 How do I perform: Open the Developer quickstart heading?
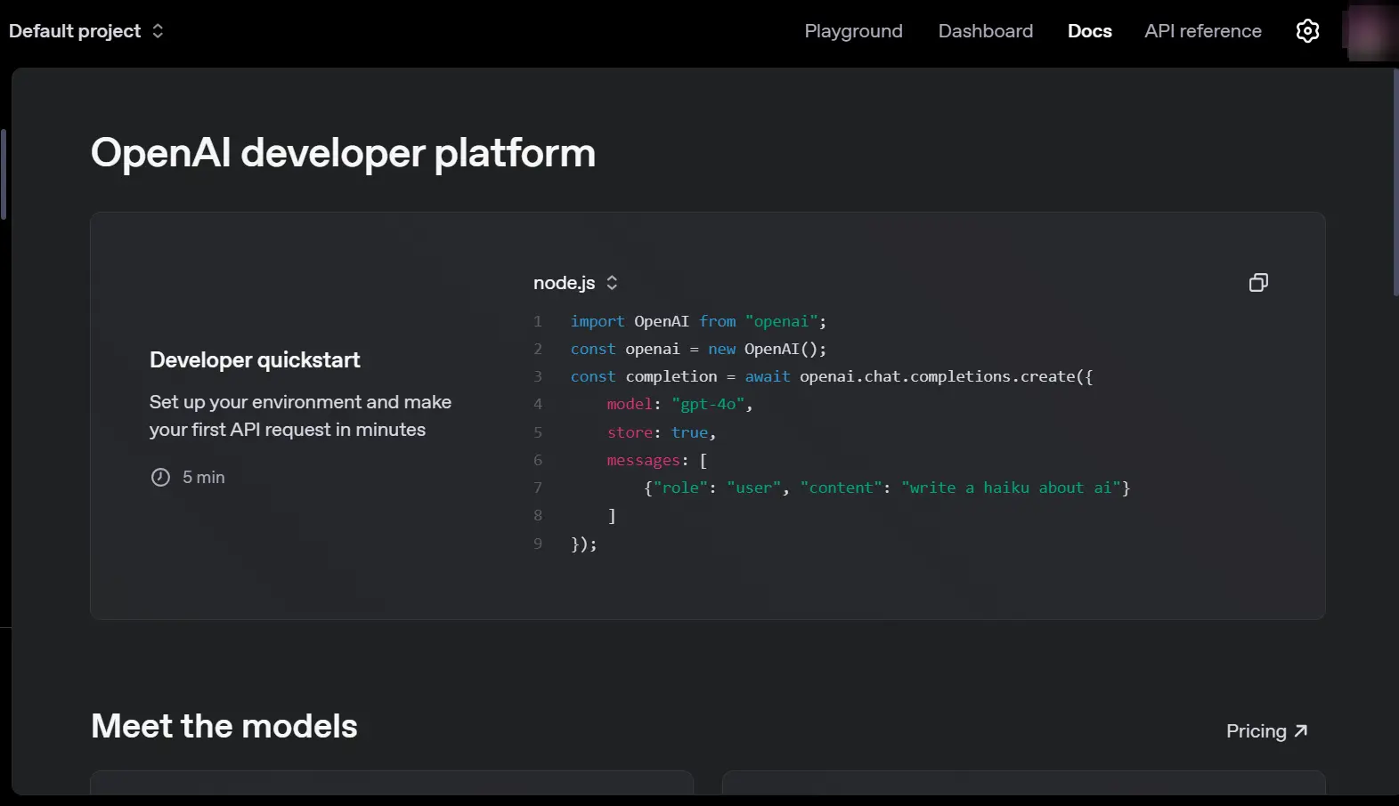pos(255,360)
